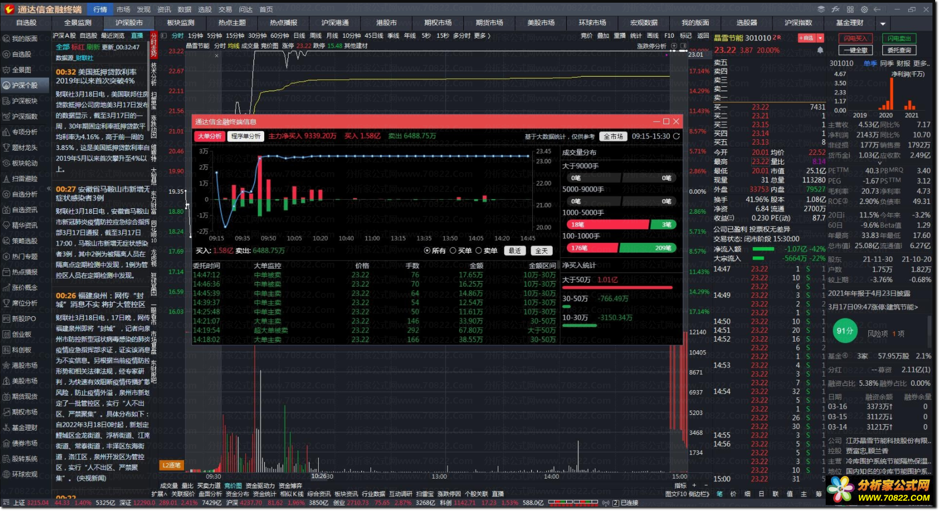
Task: Open the four-square grid layout icon
Action: [x=850, y=9]
